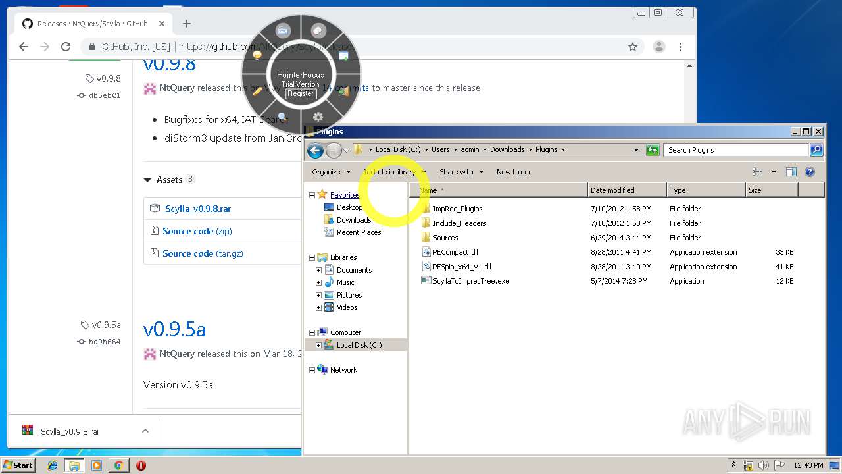This screenshot has height=474, width=842.
Task: Open Explorer recent locations dropdown arrow
Action: (x=346, y=150)
